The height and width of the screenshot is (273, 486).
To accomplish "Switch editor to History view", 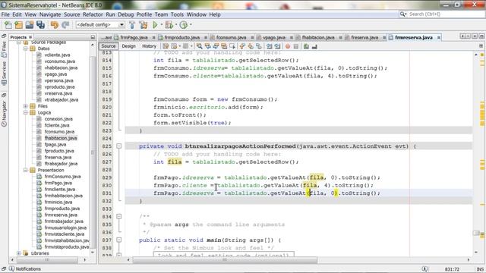I will click(149, 46).
